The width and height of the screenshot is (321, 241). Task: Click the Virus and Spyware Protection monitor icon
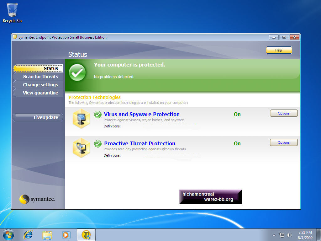tap(81, 119)
